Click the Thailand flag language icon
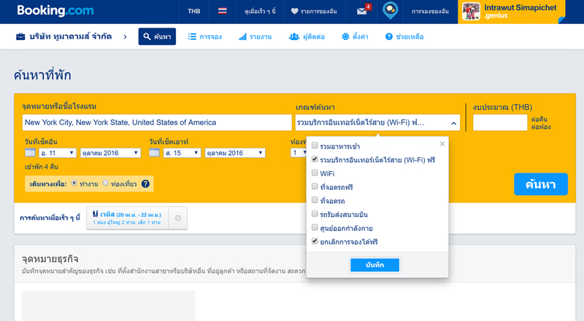The width and height of the screenshot is (584, 321). (222, 12)
